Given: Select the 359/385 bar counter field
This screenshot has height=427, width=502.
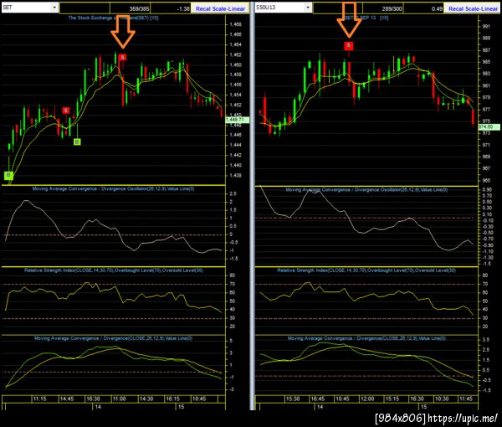Looking at the screenshot, I should pyautogui.click(x=131, y=8).
